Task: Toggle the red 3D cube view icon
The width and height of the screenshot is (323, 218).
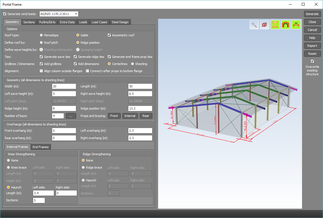Action: coord(265,25)
